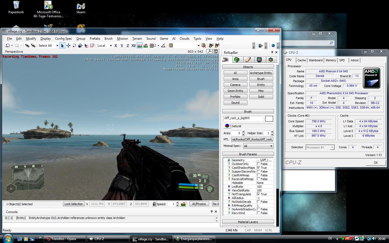Screen dimensions: 389x243
Task: Click the Archetype Entity button
Action: pos(261,73)
